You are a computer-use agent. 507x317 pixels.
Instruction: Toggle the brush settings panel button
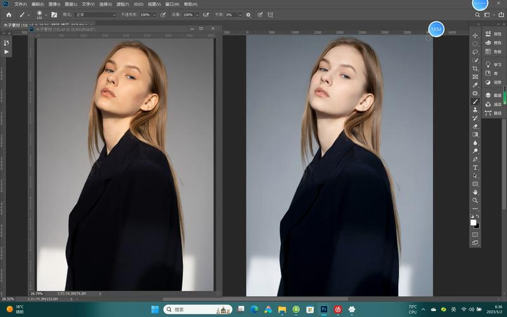pyautogui.click(x=54, y=15)
